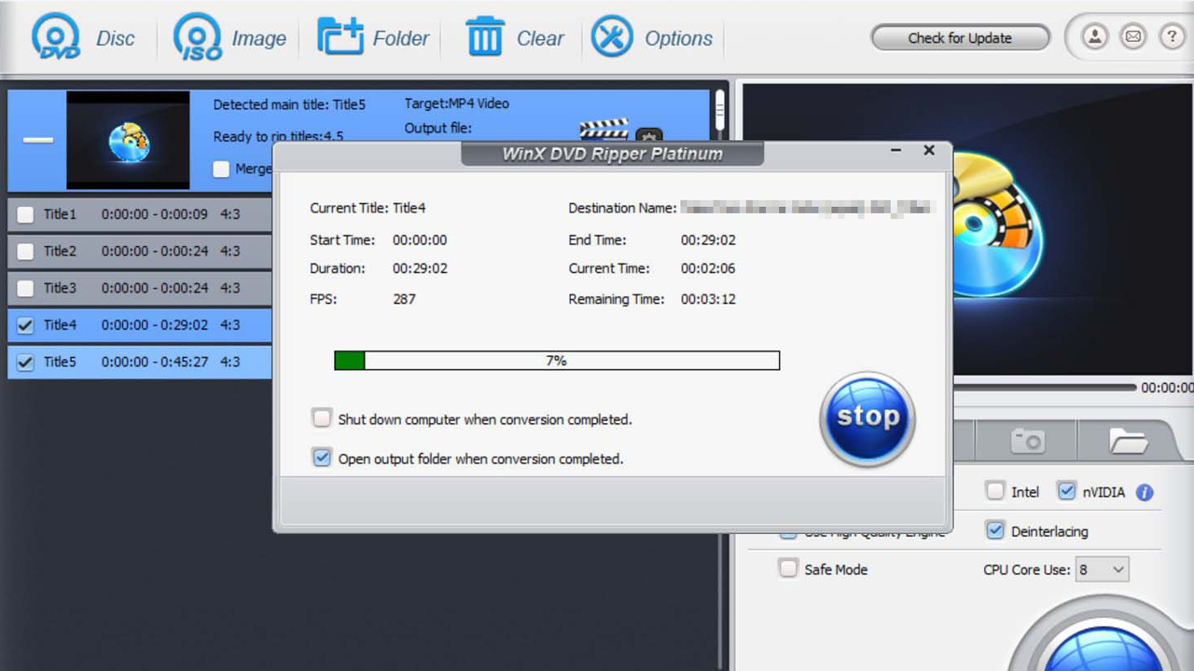The width and height of the screenshot is (1194, 671).
Task: Enable Safe Mode checkbox
Action: 789,568
